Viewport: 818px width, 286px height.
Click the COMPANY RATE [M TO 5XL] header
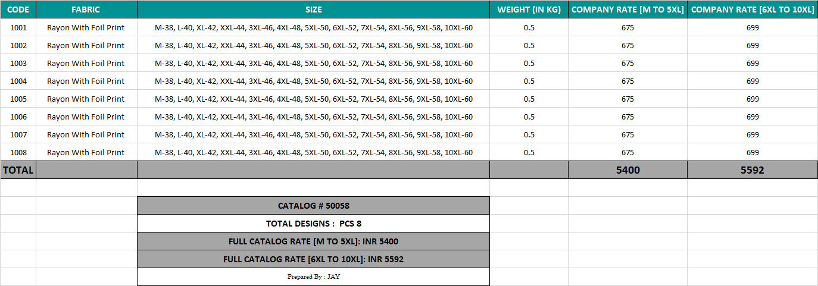pos(627,10)
